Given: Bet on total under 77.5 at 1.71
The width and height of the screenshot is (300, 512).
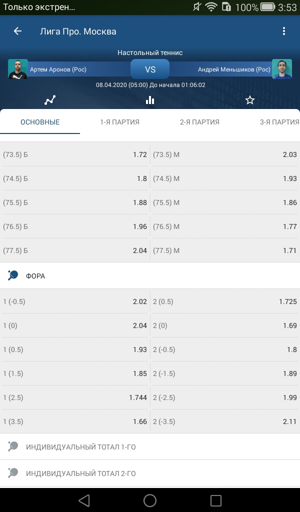Looking at the screenshot, I should click(225, 250).
